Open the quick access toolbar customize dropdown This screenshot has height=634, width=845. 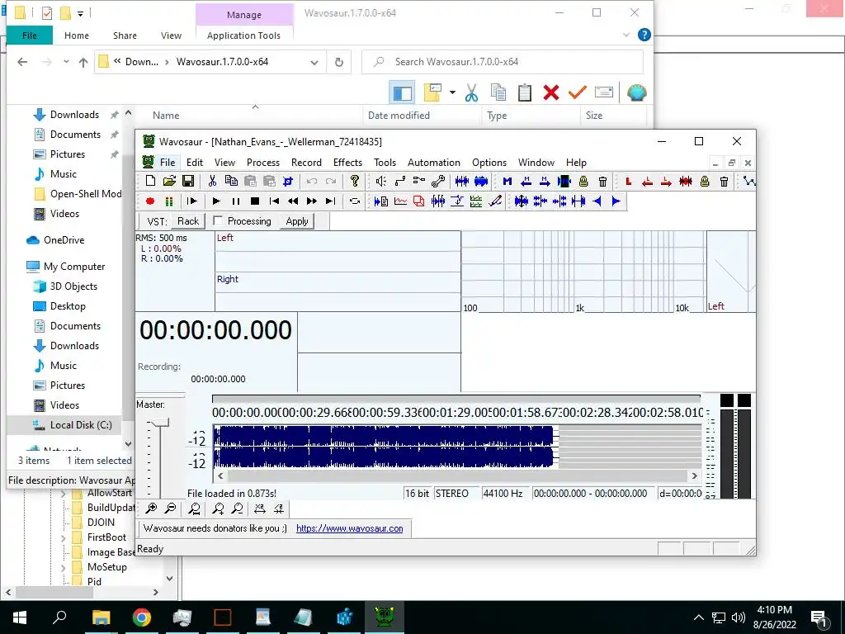point(80,13)
